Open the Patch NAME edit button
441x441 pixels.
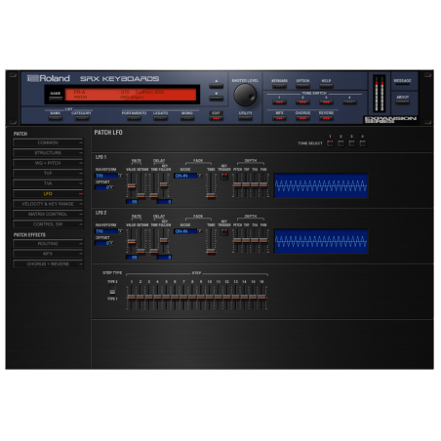(x=56, y=98)
